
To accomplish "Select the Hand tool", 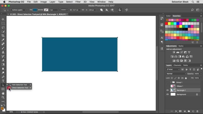I will coord(3,93).
